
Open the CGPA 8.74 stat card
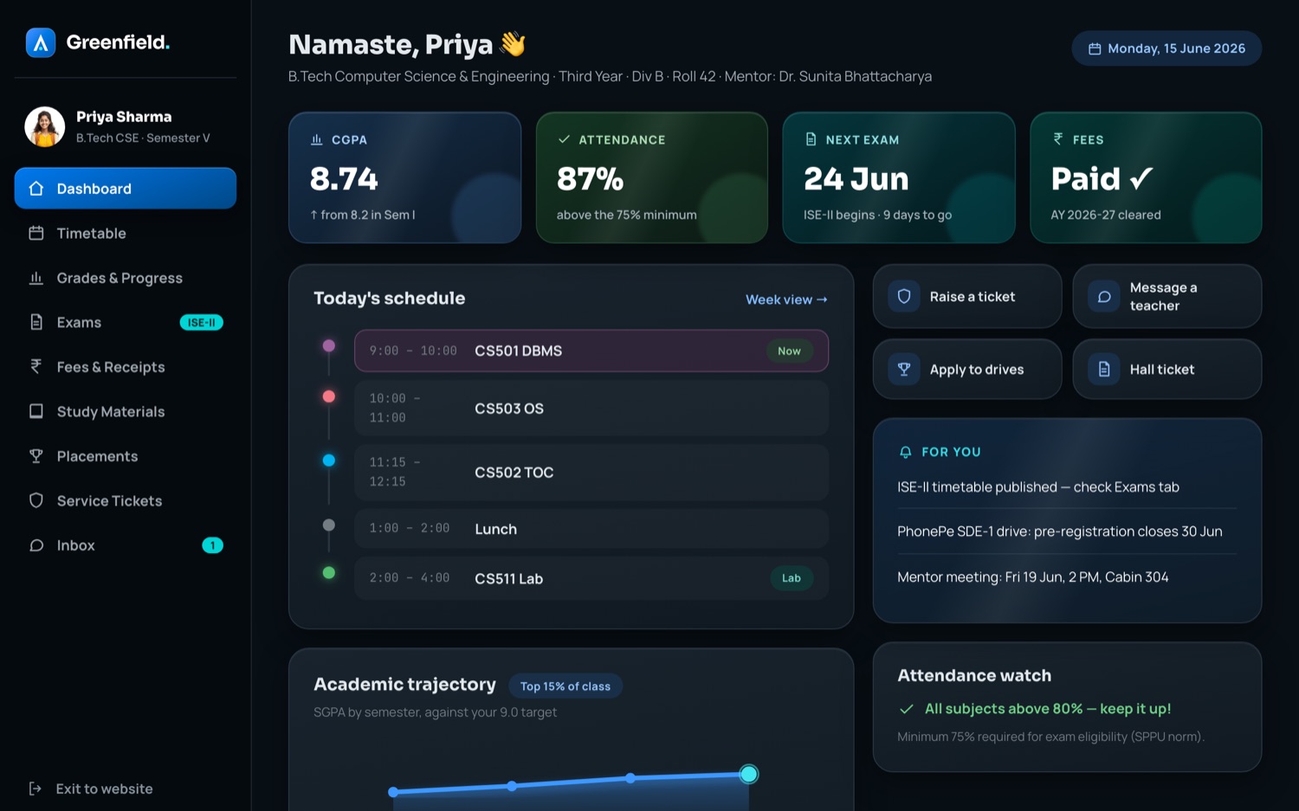(x=404, y=177)
